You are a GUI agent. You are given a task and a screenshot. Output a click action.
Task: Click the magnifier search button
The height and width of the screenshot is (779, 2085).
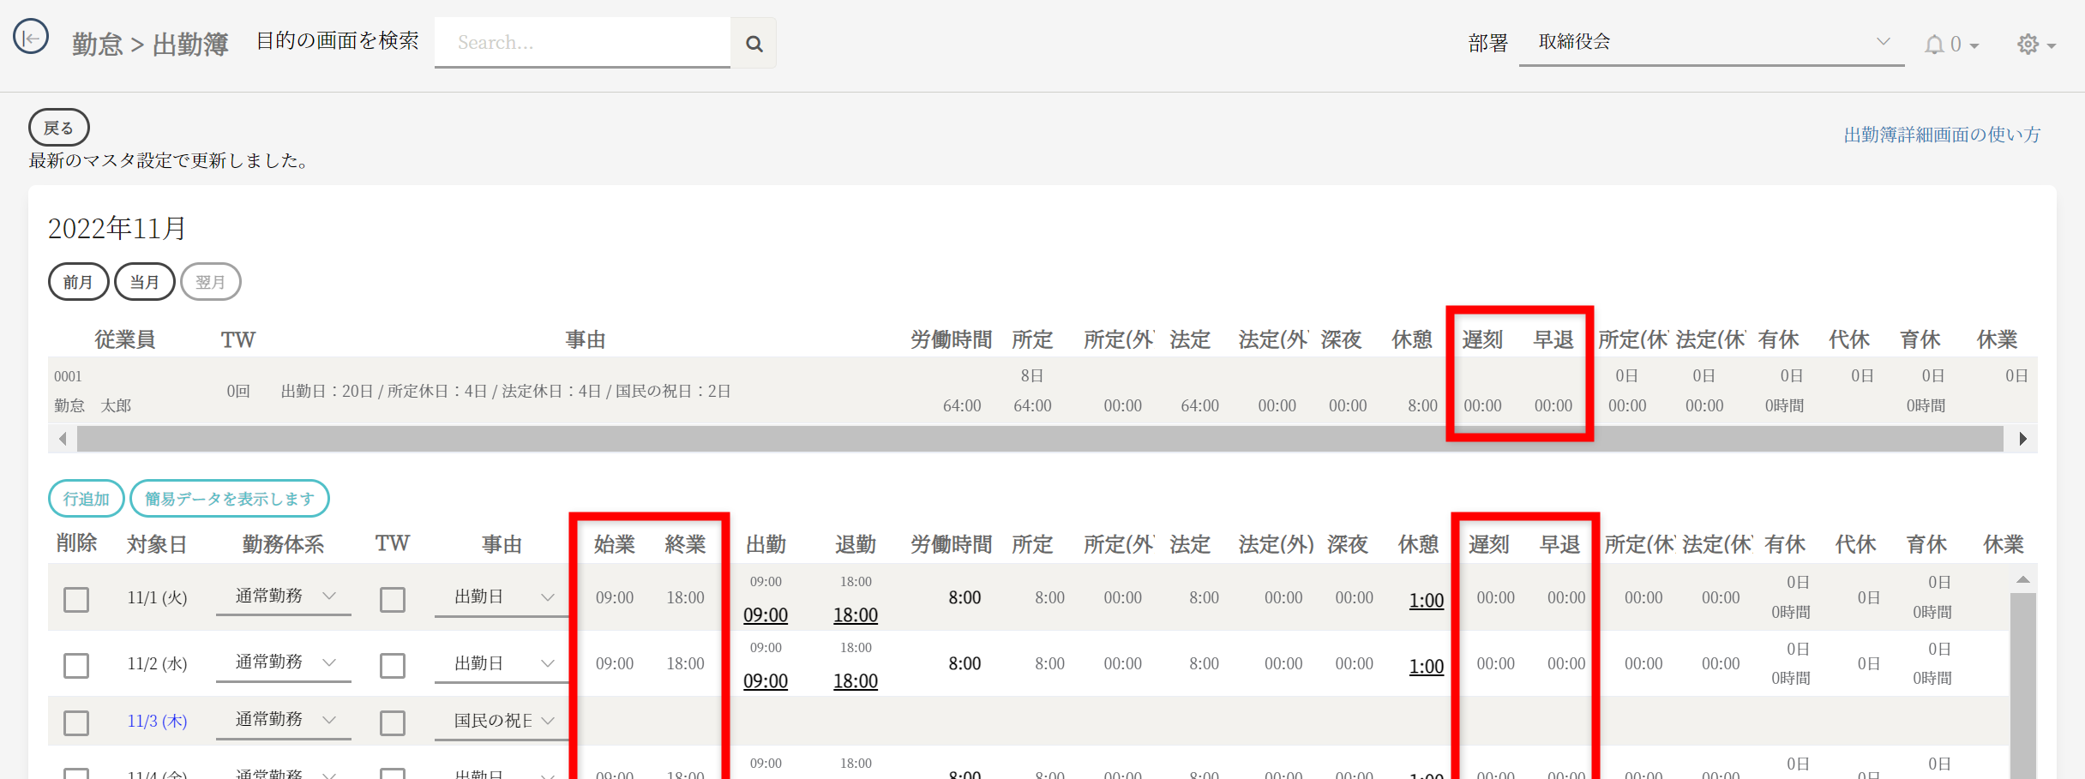coord(754,44)
